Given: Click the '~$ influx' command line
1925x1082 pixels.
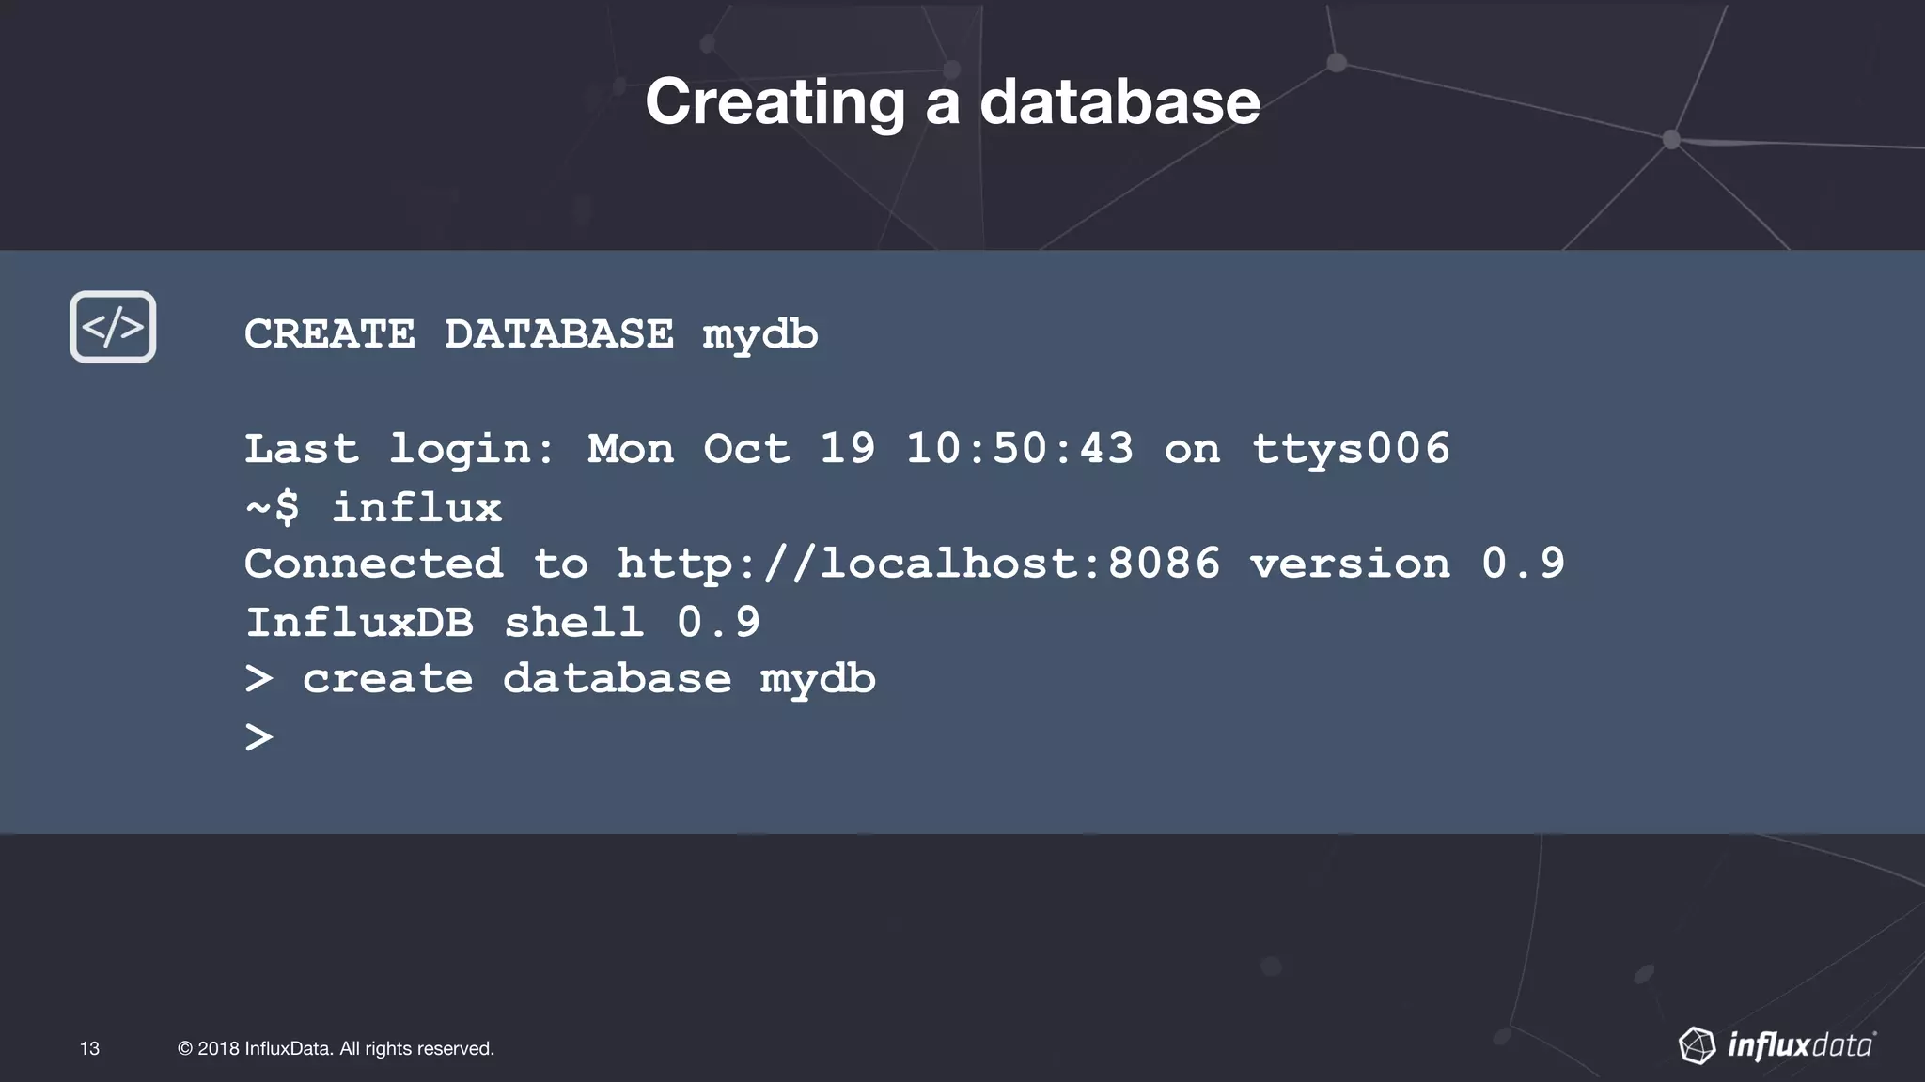Looking at the screenshot, I should (x=373, y=508).
